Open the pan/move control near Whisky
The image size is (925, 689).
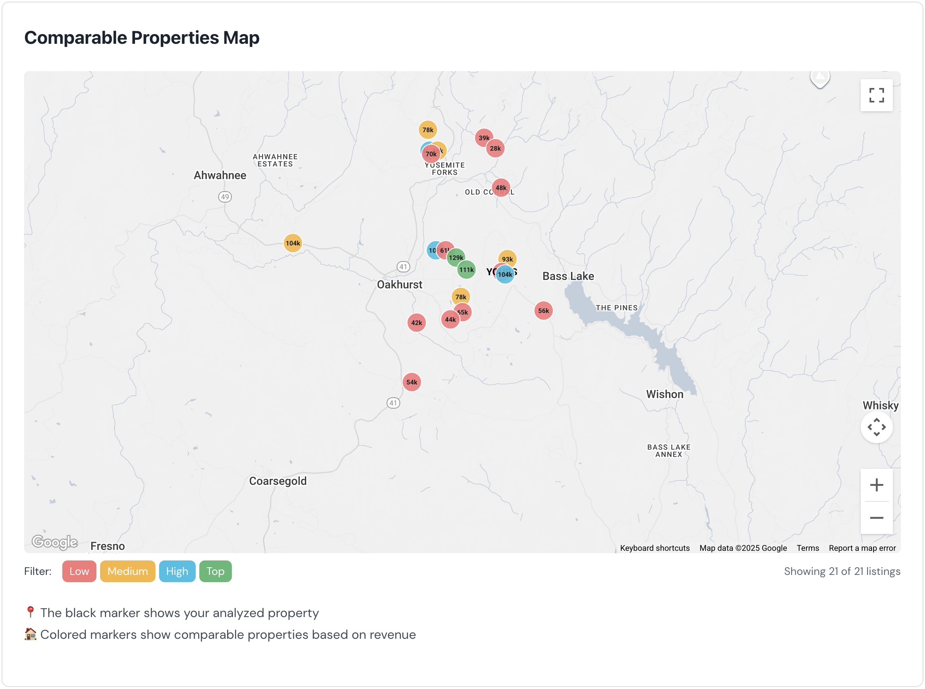pos(876,427)
